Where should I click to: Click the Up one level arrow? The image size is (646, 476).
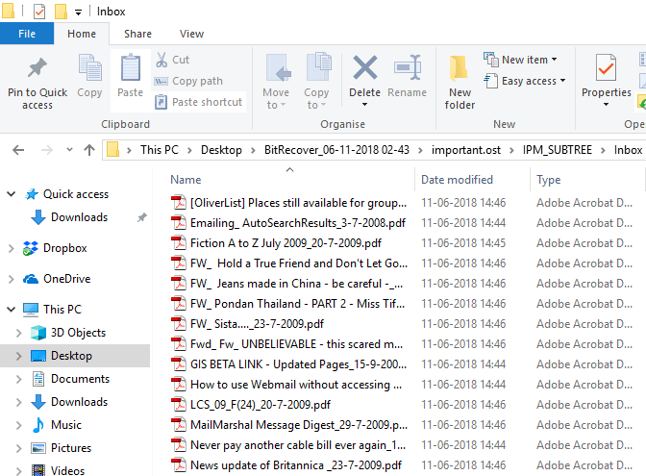(89, 150)
